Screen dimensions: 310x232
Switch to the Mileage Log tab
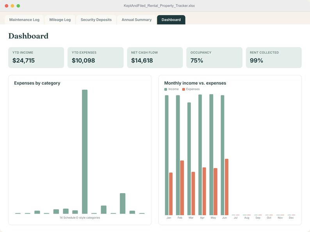tap(60, 20)
